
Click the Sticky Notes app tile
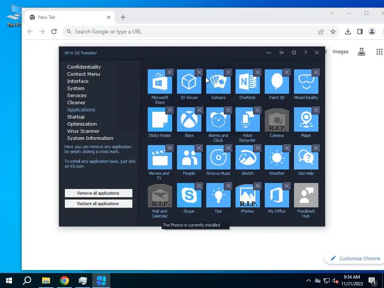(160, 120)
